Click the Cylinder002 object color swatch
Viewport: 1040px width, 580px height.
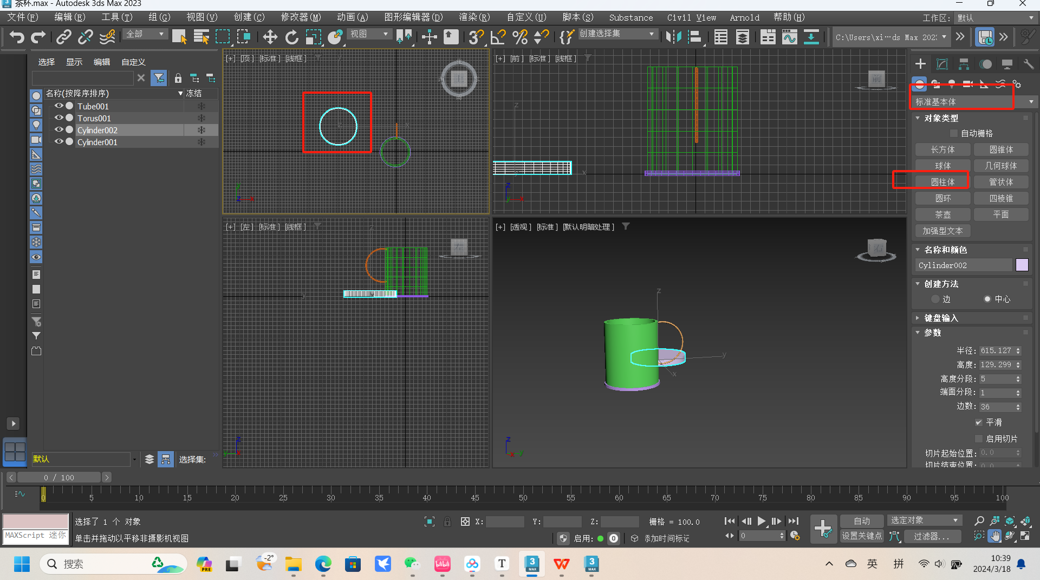click(1022, 265)
